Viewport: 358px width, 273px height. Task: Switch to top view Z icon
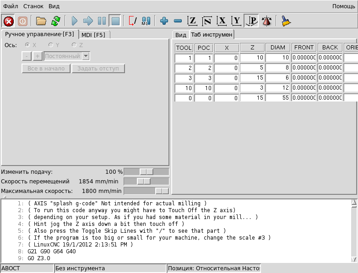click(x=192, y=21)
